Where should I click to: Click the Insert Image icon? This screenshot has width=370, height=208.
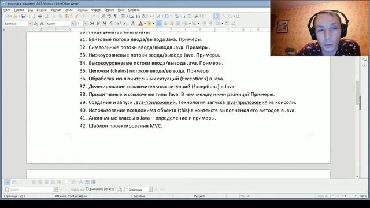pos(132,16)
